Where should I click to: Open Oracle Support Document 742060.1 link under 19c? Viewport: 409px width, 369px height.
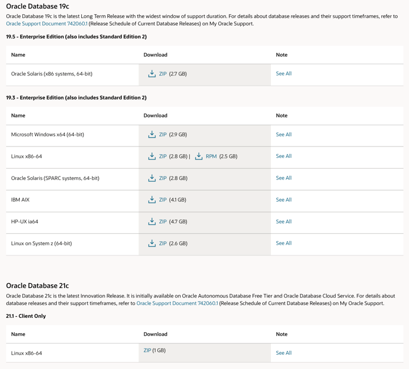pyautogui.click(x=47, y=24)
